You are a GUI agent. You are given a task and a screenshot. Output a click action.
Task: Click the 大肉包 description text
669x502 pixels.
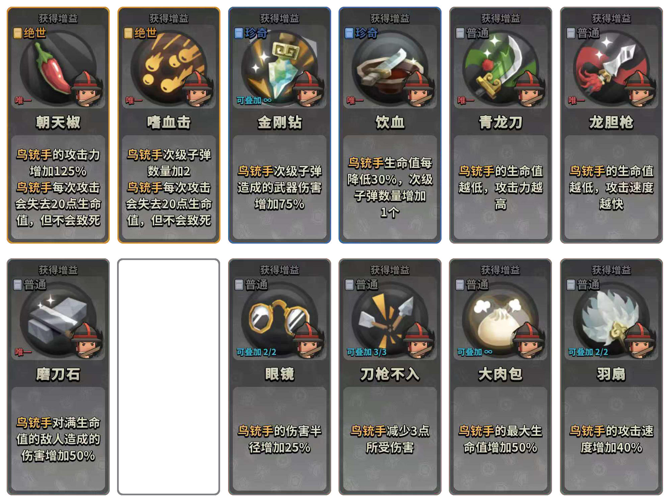500,439
